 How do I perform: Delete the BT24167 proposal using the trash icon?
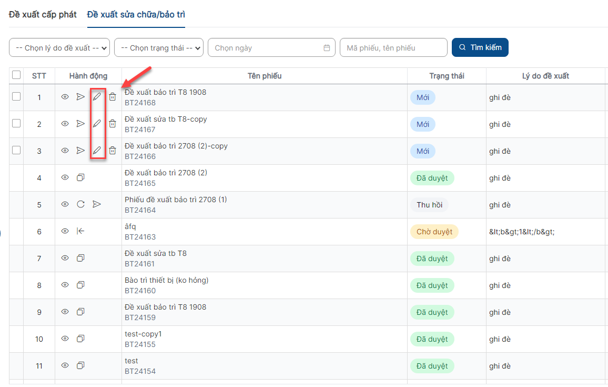113,123
